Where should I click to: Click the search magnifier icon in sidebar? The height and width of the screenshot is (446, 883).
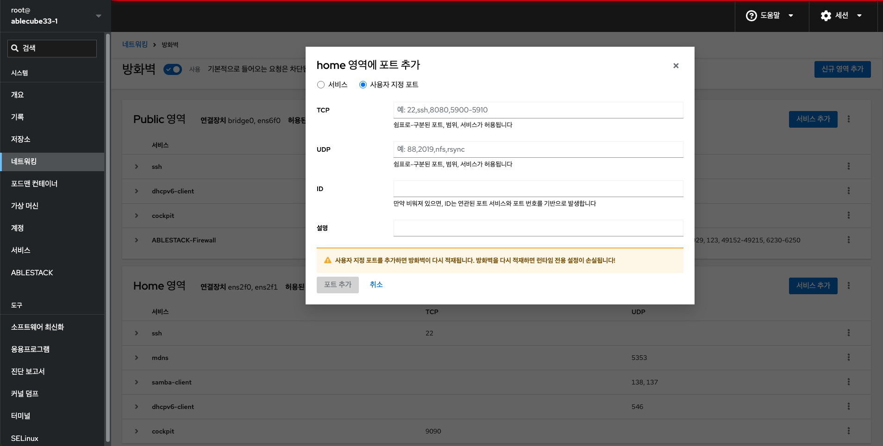[15, 48]
